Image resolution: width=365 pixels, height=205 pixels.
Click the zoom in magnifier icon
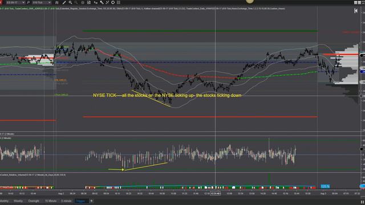[70, 2]
